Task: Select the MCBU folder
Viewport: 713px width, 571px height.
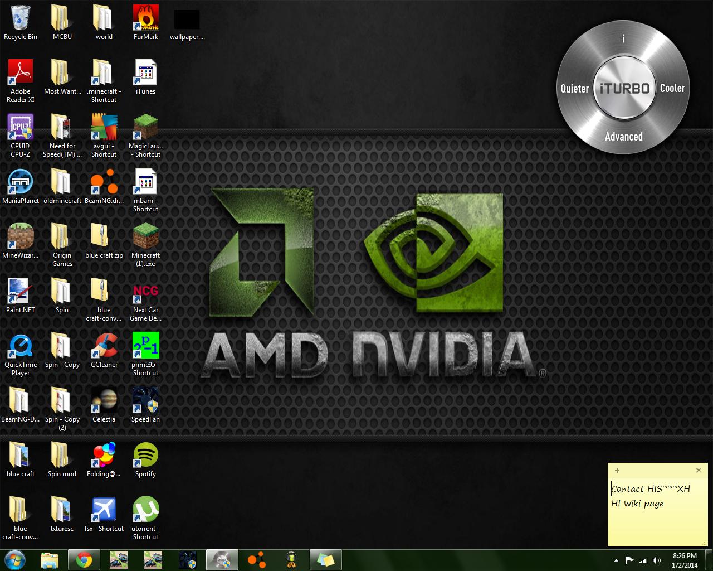Action: [x=62, y=23]
